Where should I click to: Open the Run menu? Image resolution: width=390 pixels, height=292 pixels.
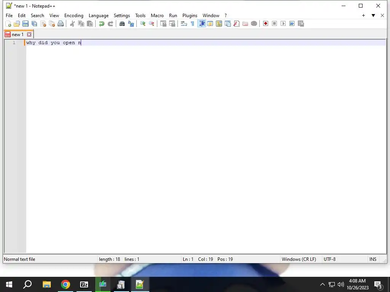click(x=173, y=15)
